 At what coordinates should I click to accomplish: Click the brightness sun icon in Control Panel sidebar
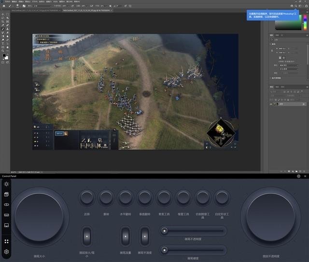pos(6,184)
